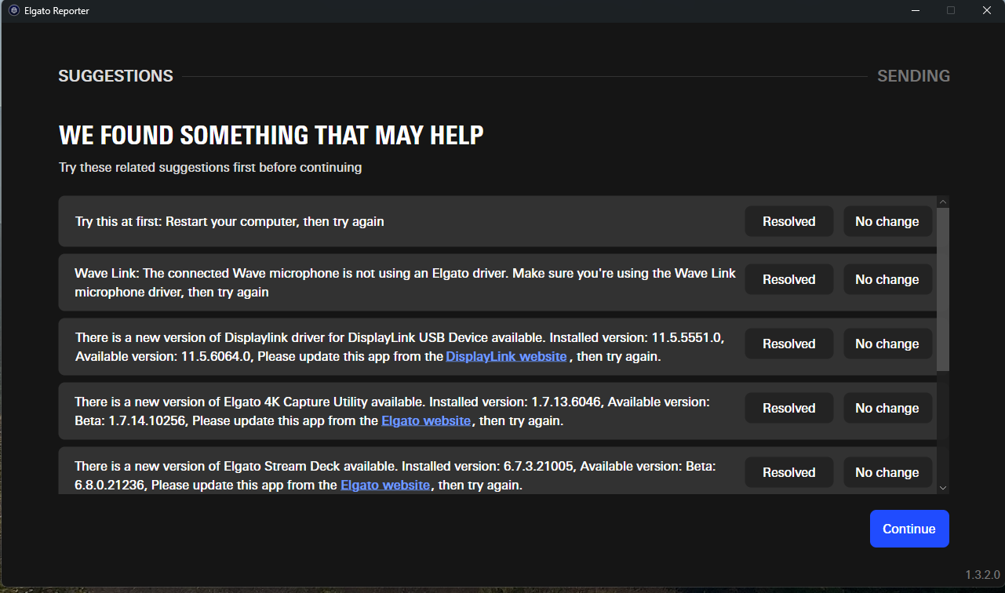This screenshot has height=593, width=1005.
Task: Click the 'WE FOUND SOMETHING THAT MAY HELP' heading
Action: (271, 136)
